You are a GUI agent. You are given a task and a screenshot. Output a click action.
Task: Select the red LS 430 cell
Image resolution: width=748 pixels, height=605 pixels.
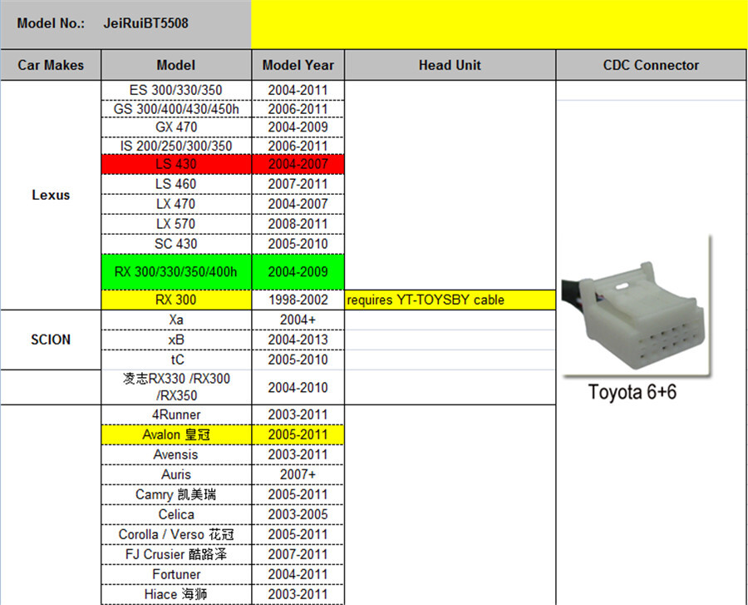[x=176, y=164]
